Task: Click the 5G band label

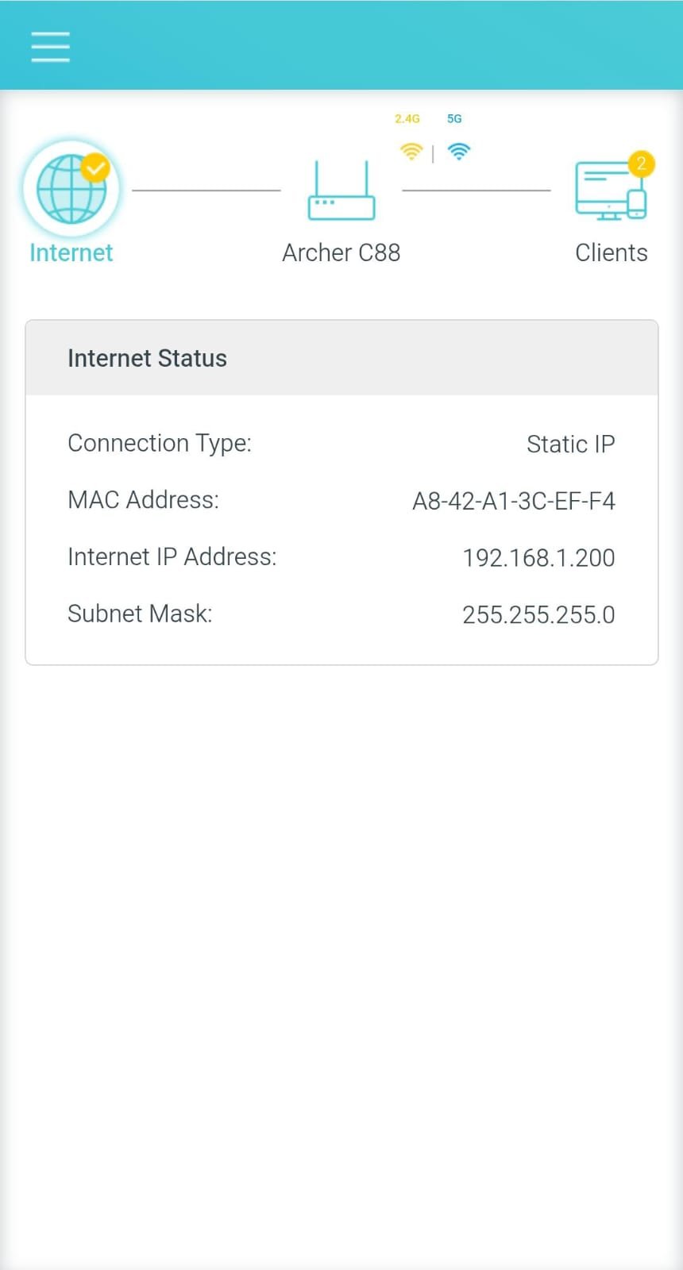Action: click(454, 118)
